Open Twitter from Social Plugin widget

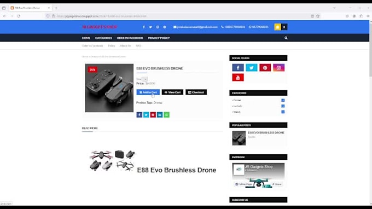point(252,68)
